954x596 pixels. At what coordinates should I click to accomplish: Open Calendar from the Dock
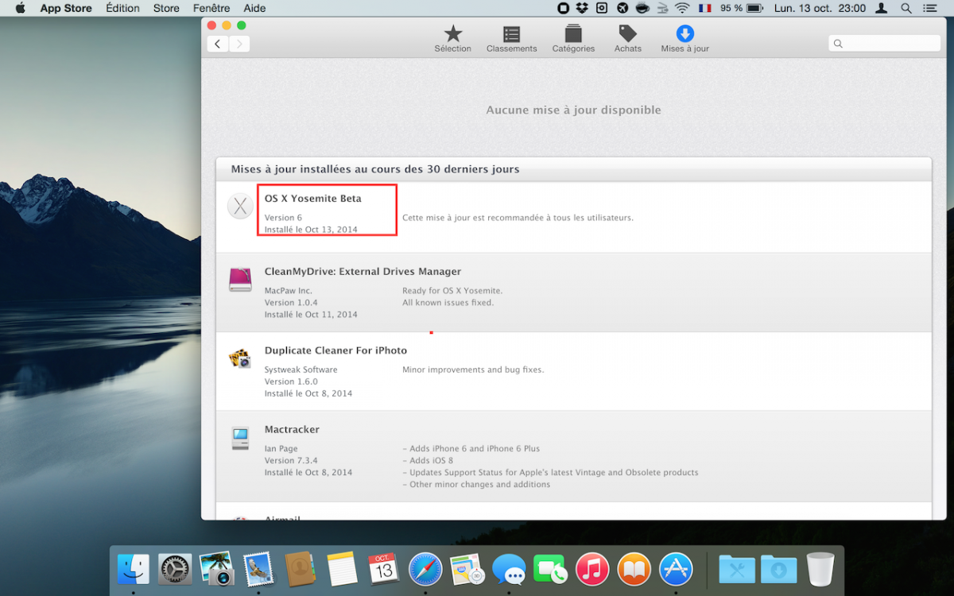384,569
